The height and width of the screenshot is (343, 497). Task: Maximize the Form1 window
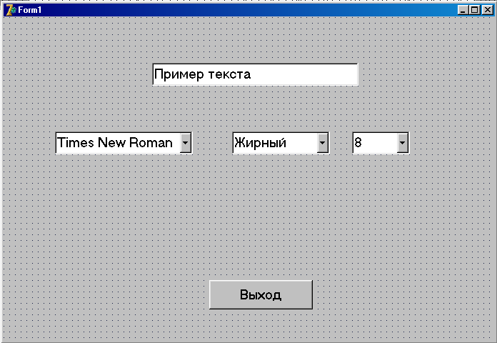pyautogui.click(x=474, y=10)
